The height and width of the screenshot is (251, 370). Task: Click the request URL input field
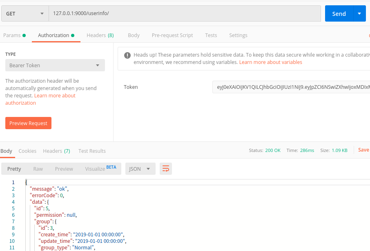tap(185, 13)
